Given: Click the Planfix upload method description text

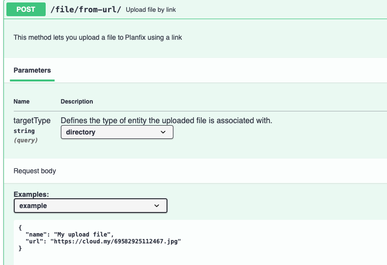Looking at the screenshot, I should pyautogui.click(x=98, y=37).
